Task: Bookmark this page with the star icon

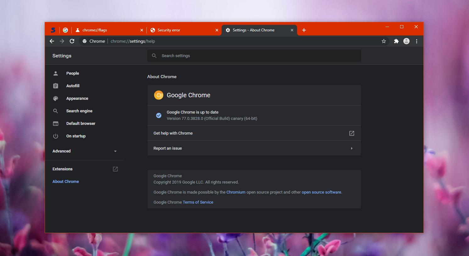Action: [383, 41]
